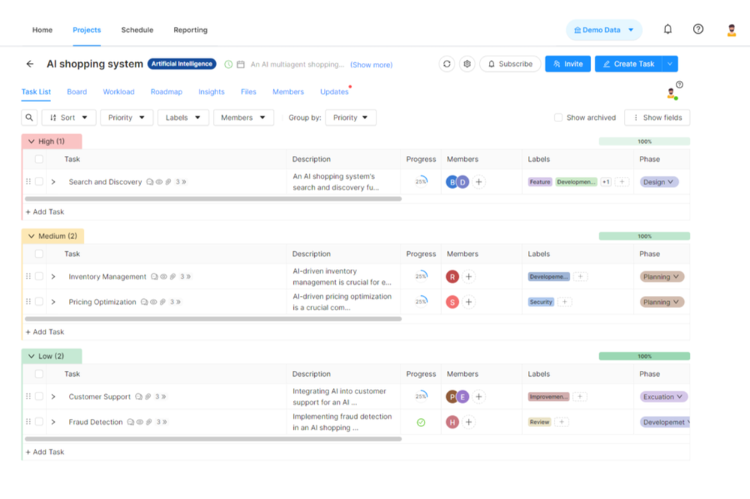Click the notification bell icon

(x=667, y=30)
